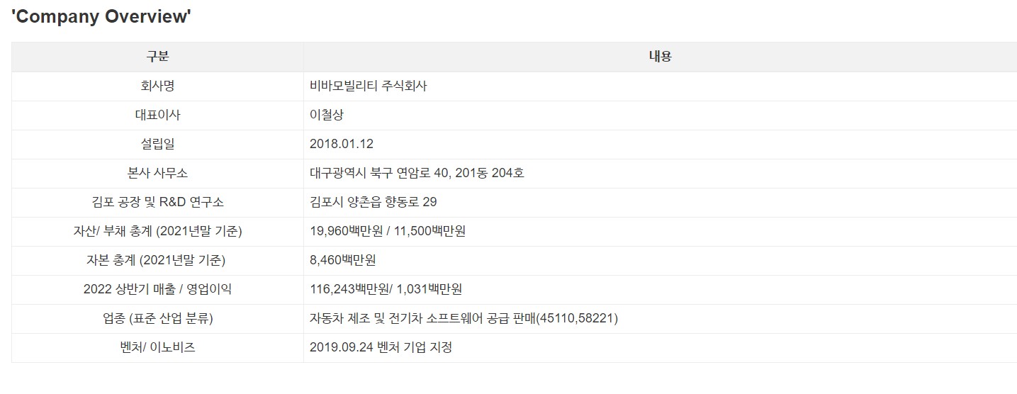Screen dimensions: 1017x394
Task: Select the 내용 column header
Action: tap(660, 57)
